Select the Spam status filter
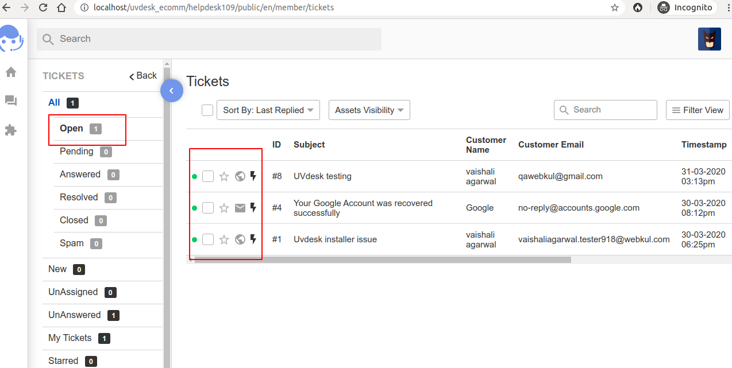 pos(80,243)
